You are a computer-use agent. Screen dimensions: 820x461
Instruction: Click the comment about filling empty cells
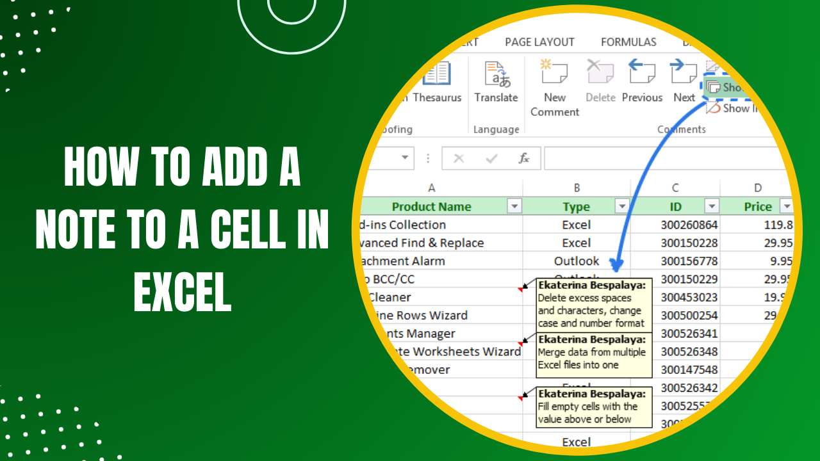594,407
